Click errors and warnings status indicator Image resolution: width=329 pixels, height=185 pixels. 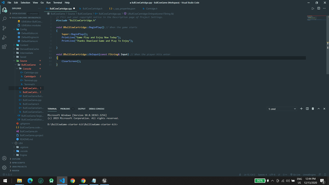pyautogui.click(x=7, y=174)
